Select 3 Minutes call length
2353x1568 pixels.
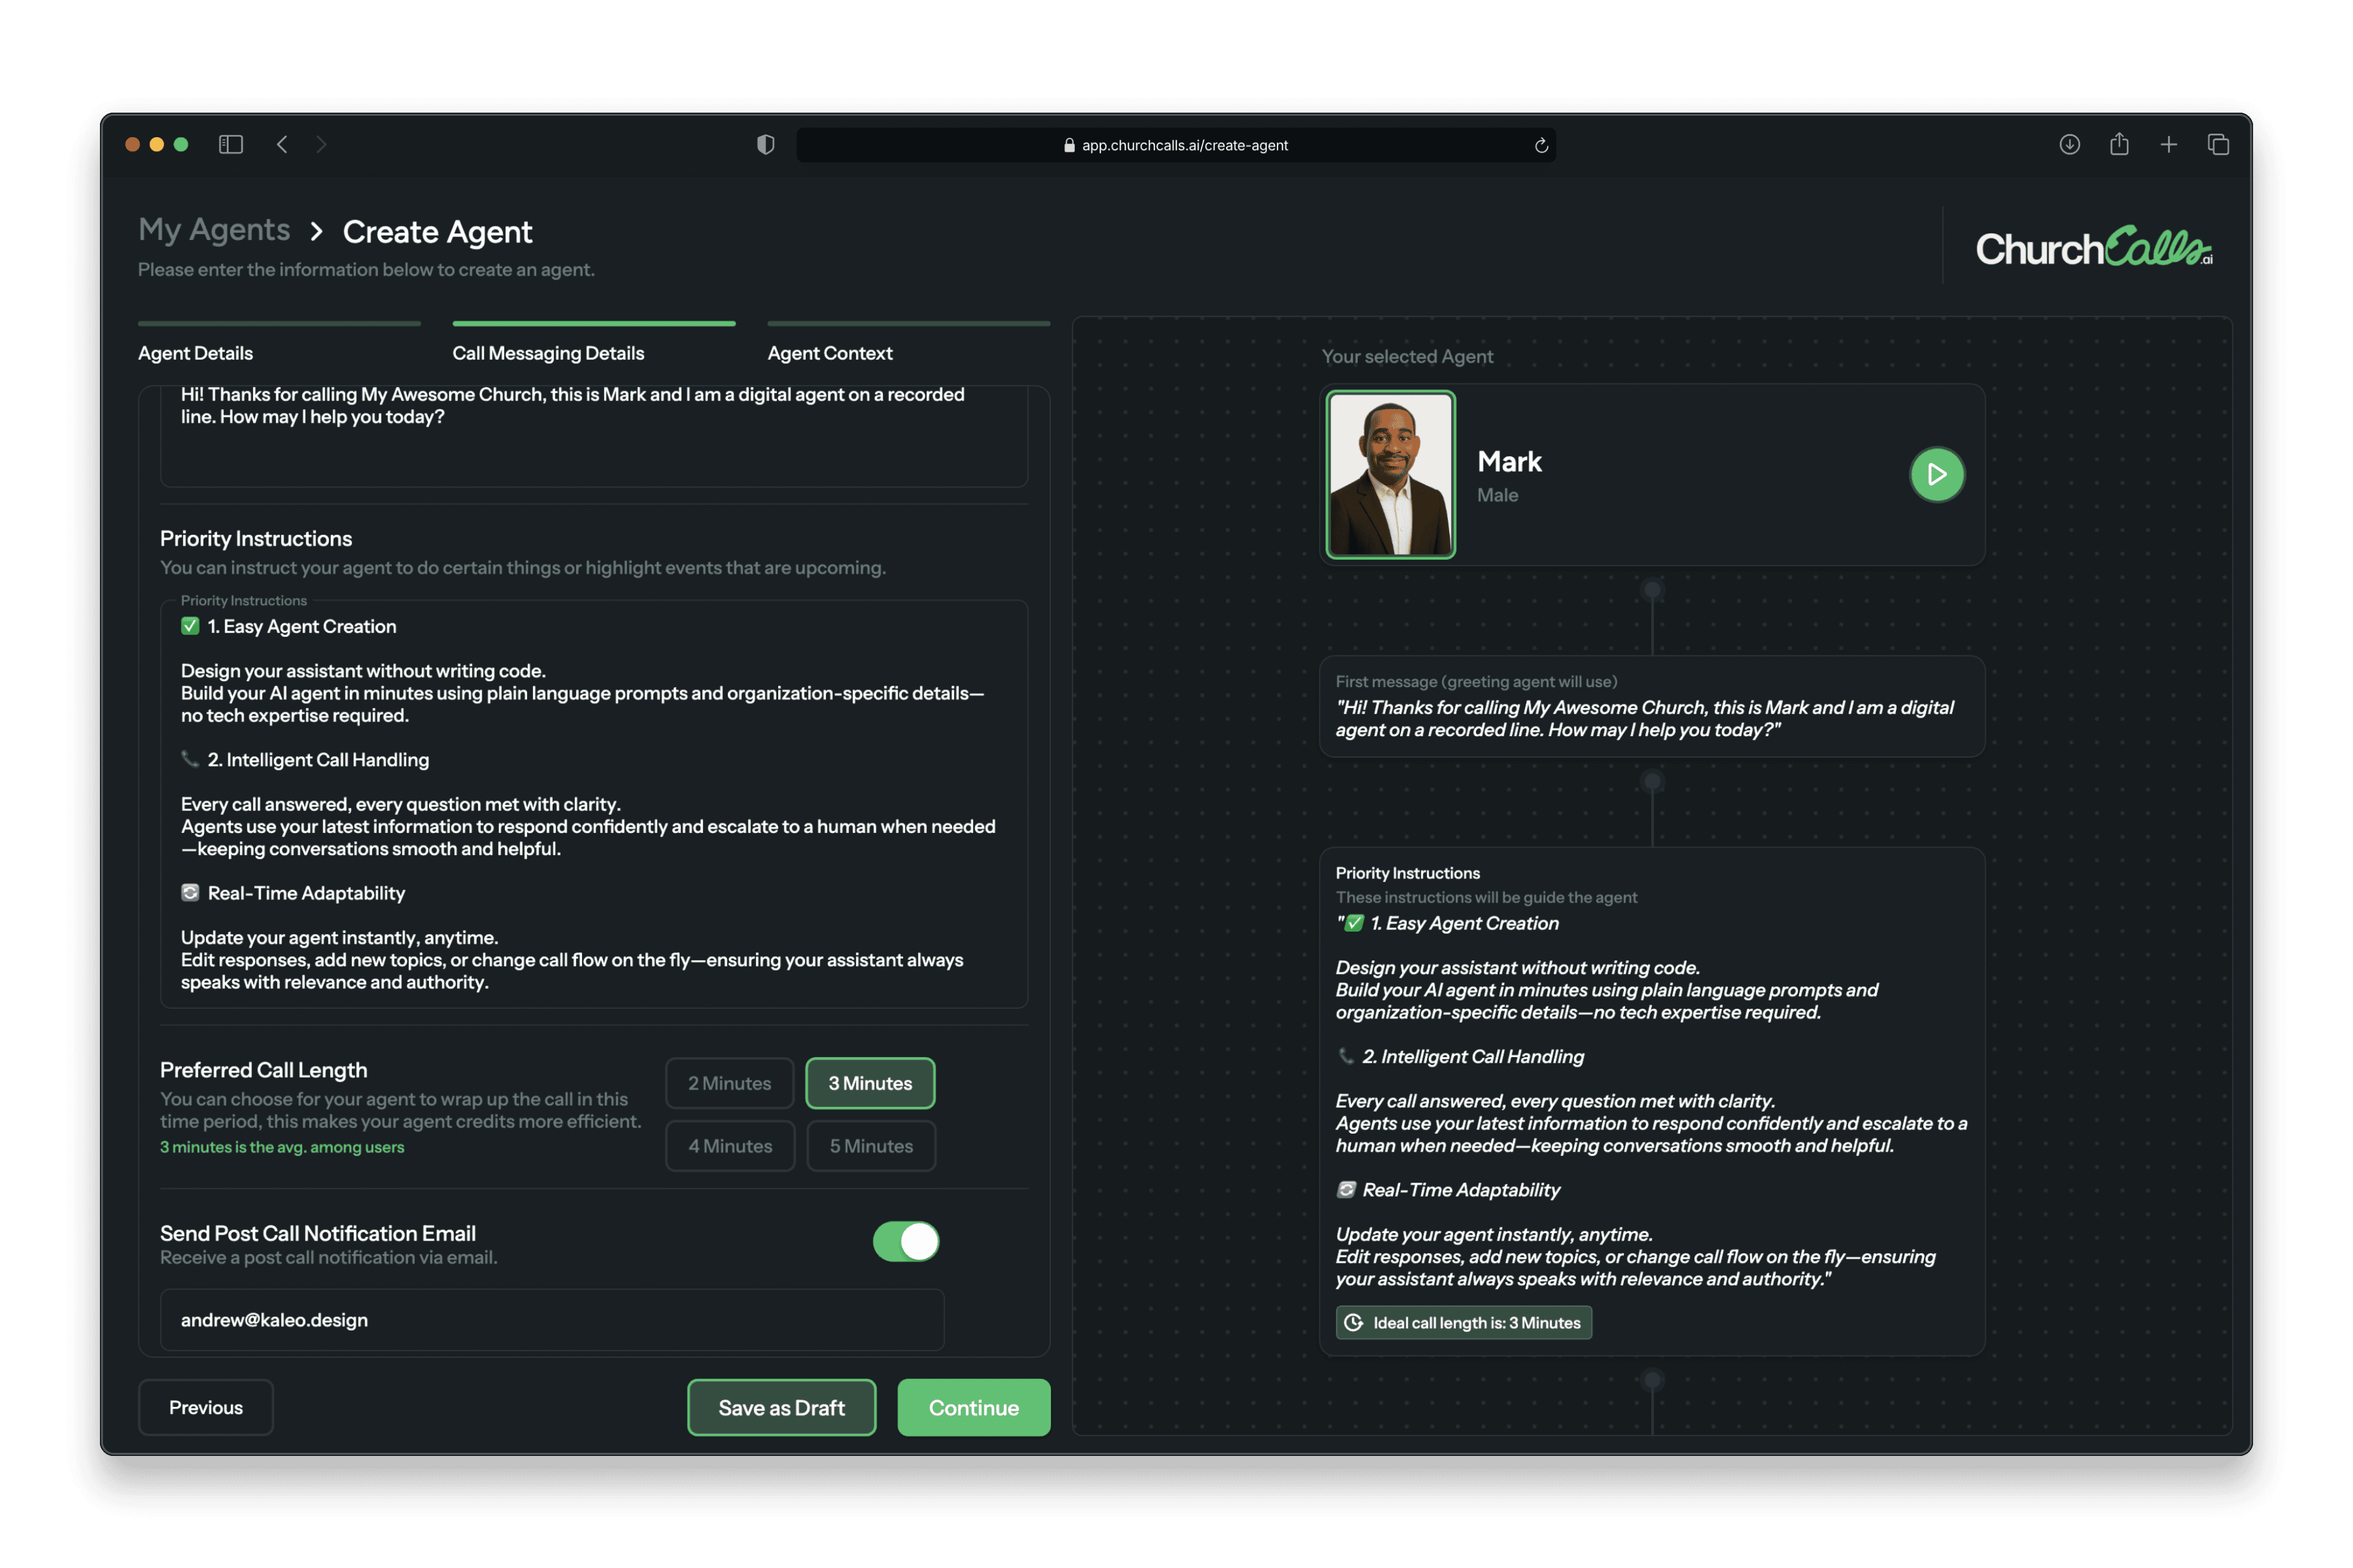(870, 1083)
